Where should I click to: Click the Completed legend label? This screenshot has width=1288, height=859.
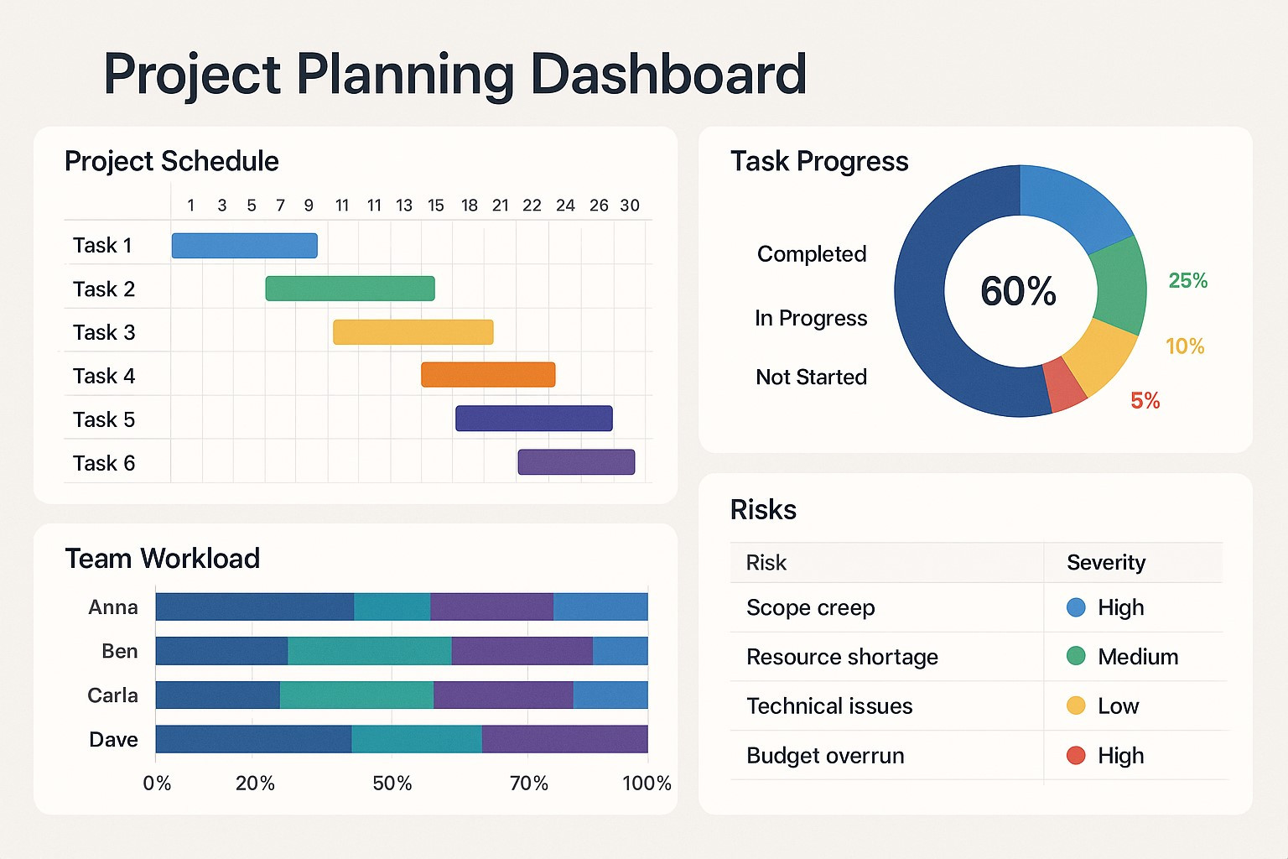coord(812,254)
